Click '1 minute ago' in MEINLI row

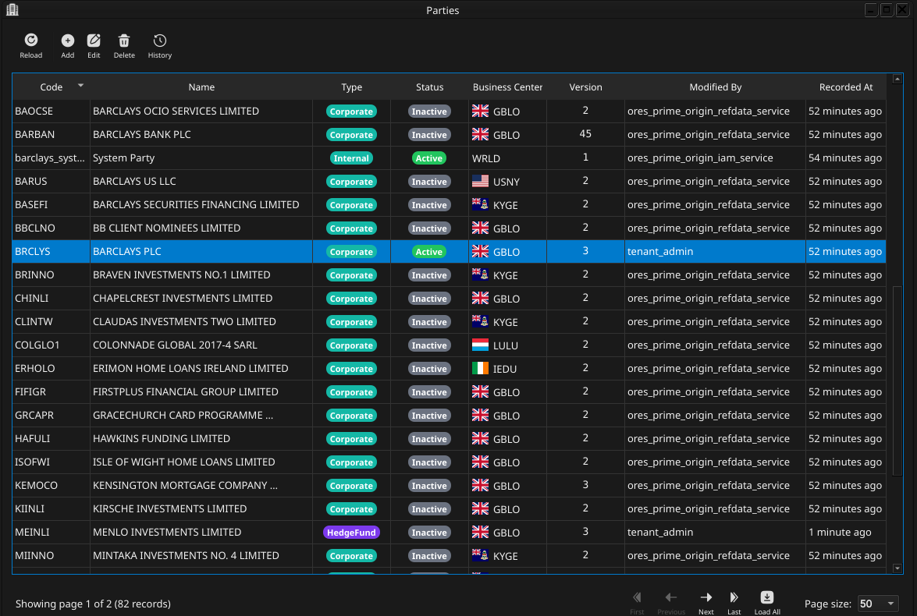coord(840,532)
